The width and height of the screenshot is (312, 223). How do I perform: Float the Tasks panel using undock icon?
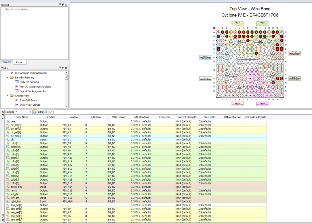[x=63, y=68]
